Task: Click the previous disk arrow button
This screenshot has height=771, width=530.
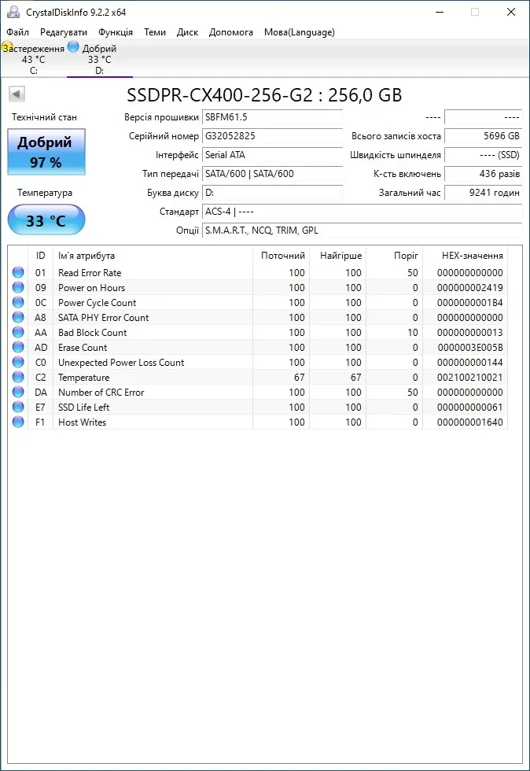Action: tap(17, 94)
